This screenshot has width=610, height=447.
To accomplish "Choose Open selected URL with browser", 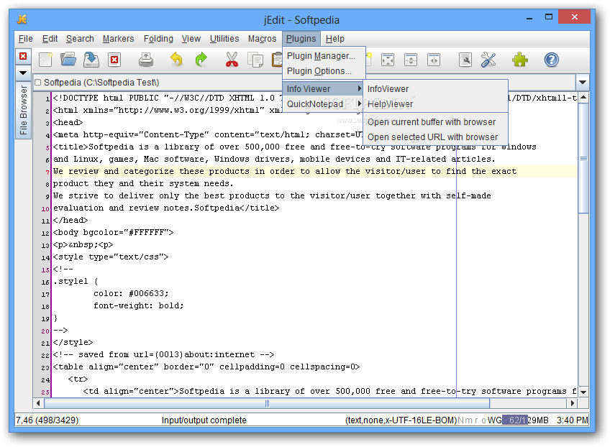I will coord(435,137).
